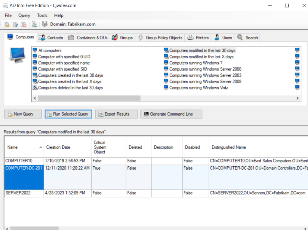
Task: Click 'CN=COMPUTER-DC-201,OU=Domain Controllers' cell
Action: tap(258, 177)
